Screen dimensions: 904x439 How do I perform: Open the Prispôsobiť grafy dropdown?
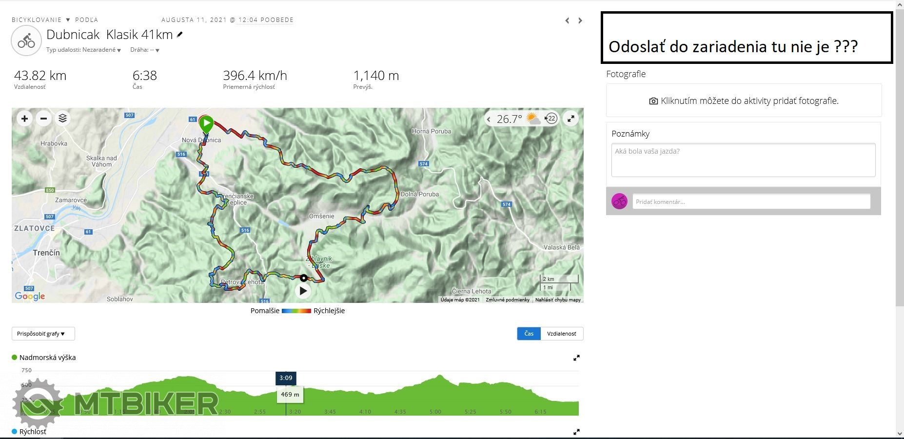[x=43, y=334]
